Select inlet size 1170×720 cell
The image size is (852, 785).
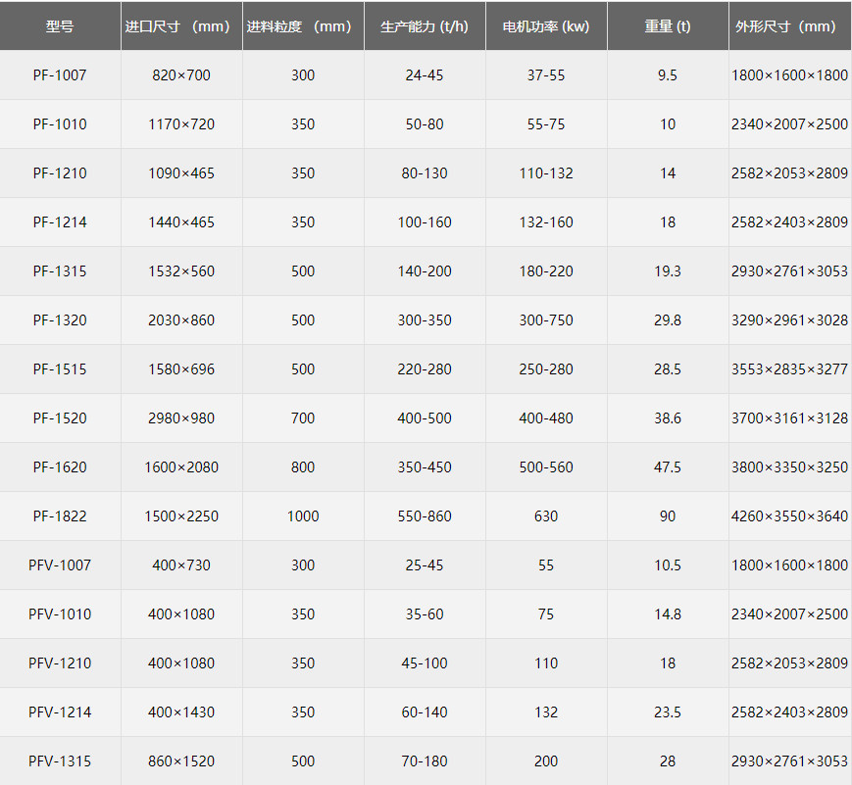pyautogui.click(x=181, y=124)
